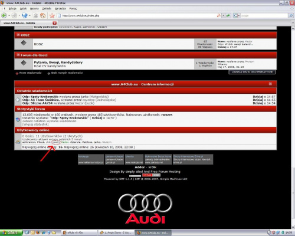This screenshot has width=295, height=236.
Task: Reload the page with the refresh icon
Action: (25, 15)
